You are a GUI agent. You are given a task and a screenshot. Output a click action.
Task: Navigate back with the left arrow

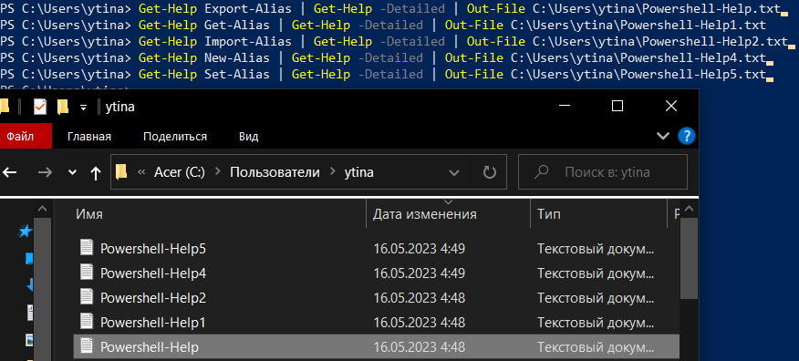click(10, 172)
